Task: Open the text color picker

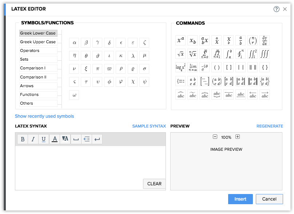Action: point(55,139)
